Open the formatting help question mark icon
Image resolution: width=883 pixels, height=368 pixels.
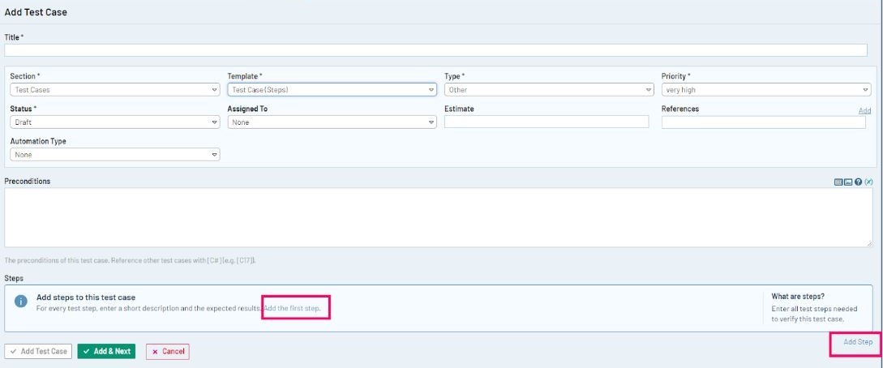(x=858, y=182)
